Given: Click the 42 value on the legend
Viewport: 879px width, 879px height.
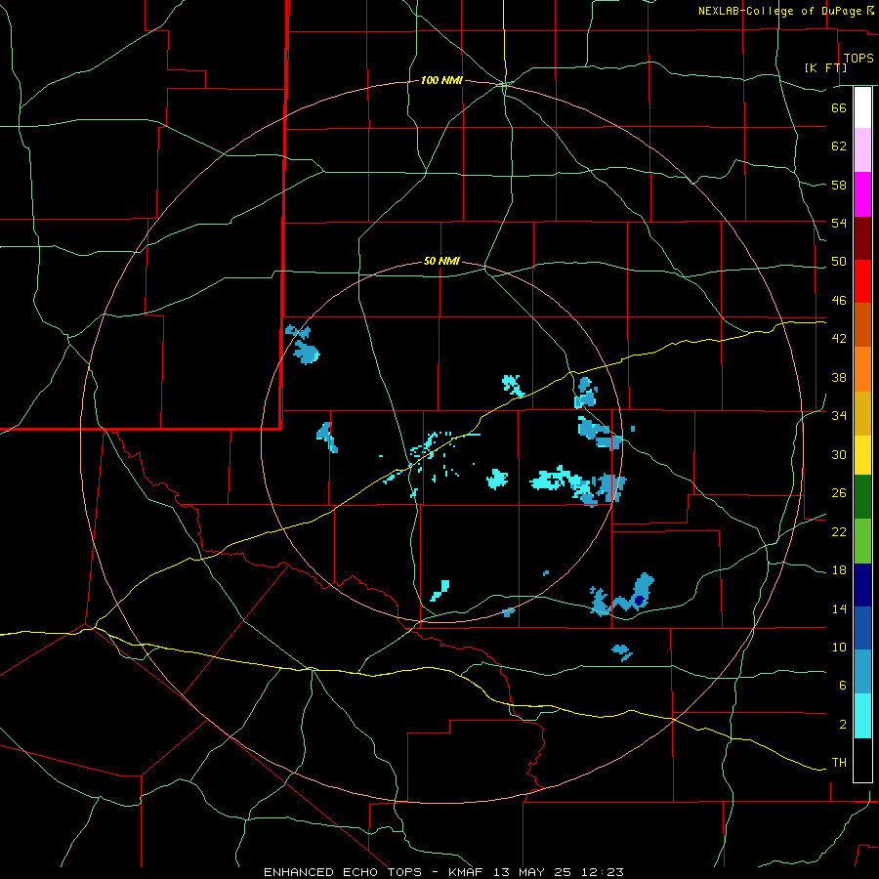Looking at the screenshot, I should pyautogui.click(x=839, y=339).
